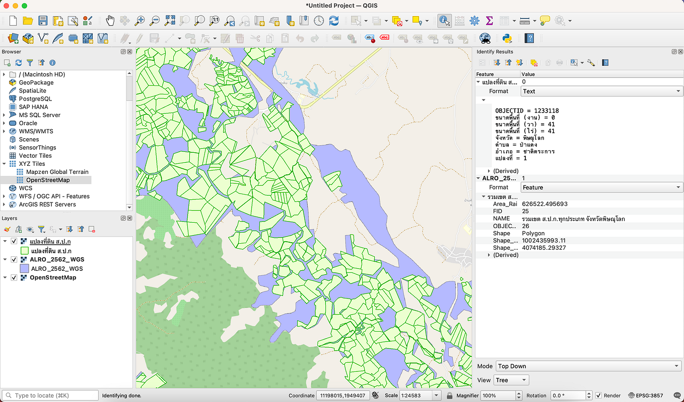Open the Data Source Manager
This screenshot has width=684, height=402.
click(14, 38)
